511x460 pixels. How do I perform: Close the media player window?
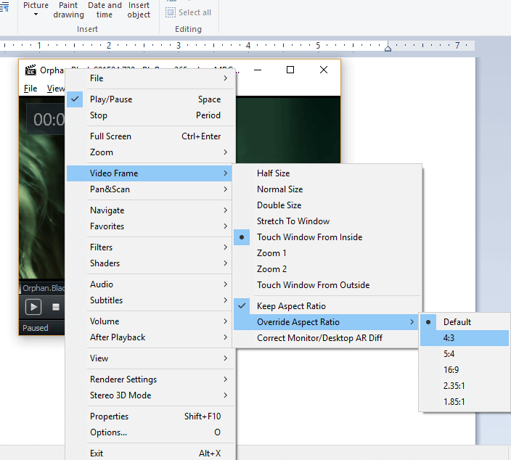(324, 70)
